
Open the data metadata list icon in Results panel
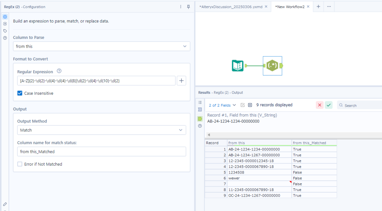click(200, 102)
